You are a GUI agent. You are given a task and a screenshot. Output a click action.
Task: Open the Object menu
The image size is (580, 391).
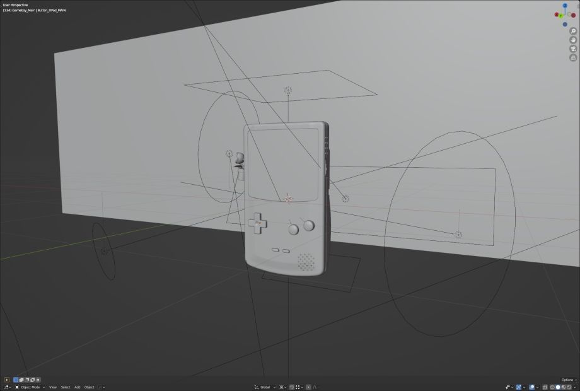90,387
